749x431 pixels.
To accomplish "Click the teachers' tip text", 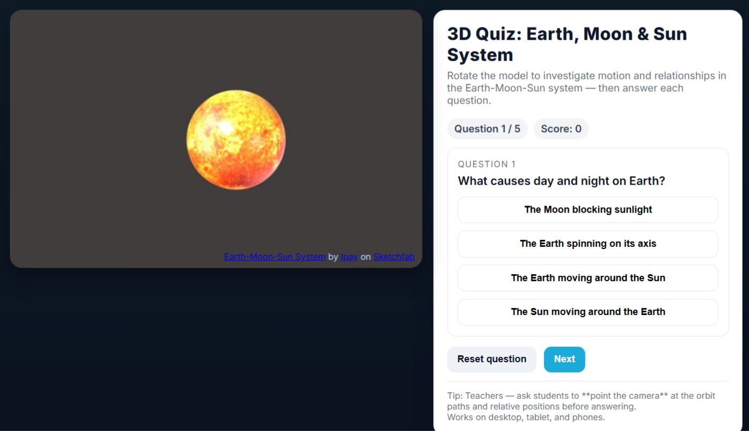I will [581, 406].
